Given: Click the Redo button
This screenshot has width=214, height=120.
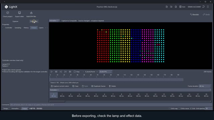Looking at the screenshot, I should (206, 15).
